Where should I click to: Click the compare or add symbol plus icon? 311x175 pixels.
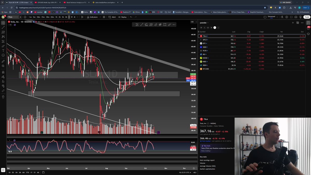click(25, 17)
